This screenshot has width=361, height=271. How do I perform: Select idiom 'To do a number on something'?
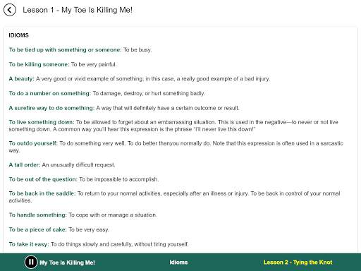click(x=50, y=93)
